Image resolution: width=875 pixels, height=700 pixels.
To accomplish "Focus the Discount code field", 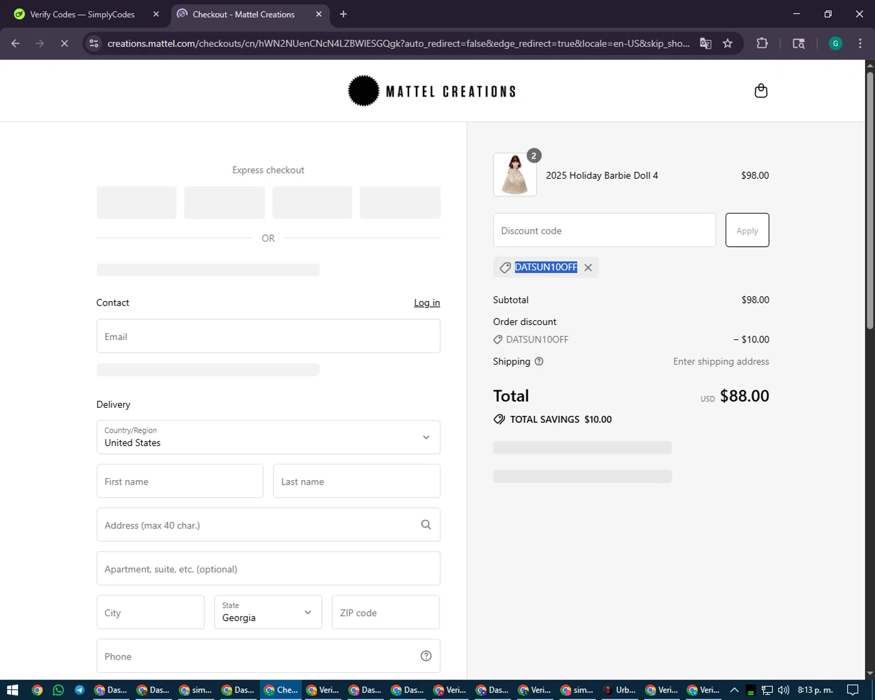I will tap(604, 230).
